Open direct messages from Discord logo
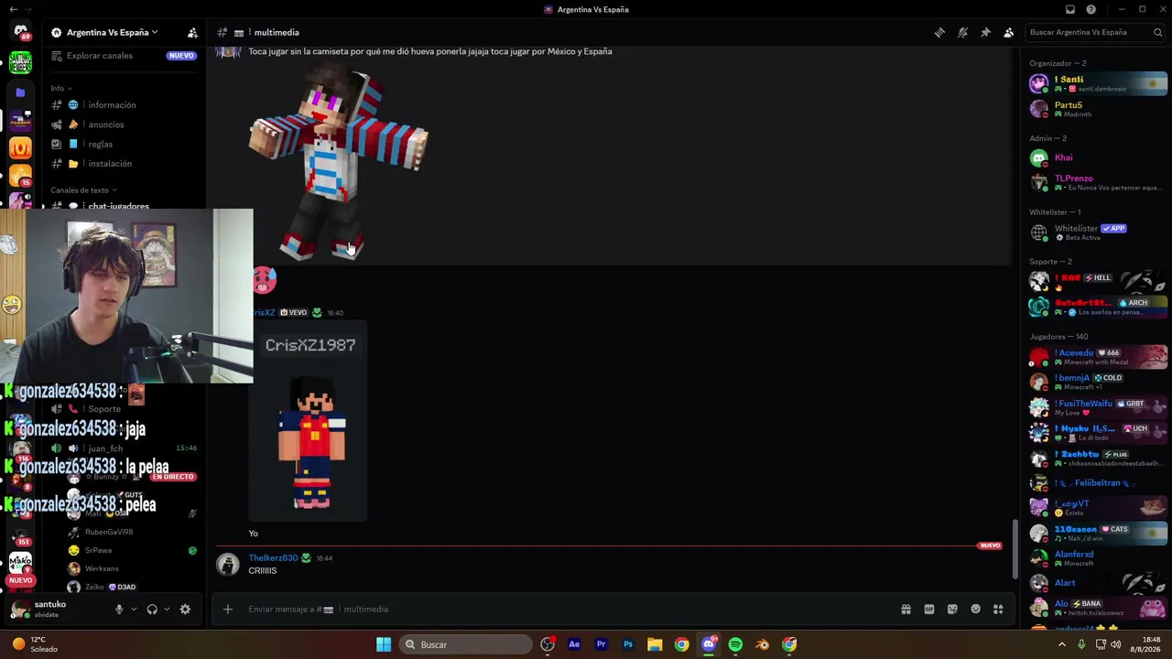 [x=20, y=32]
